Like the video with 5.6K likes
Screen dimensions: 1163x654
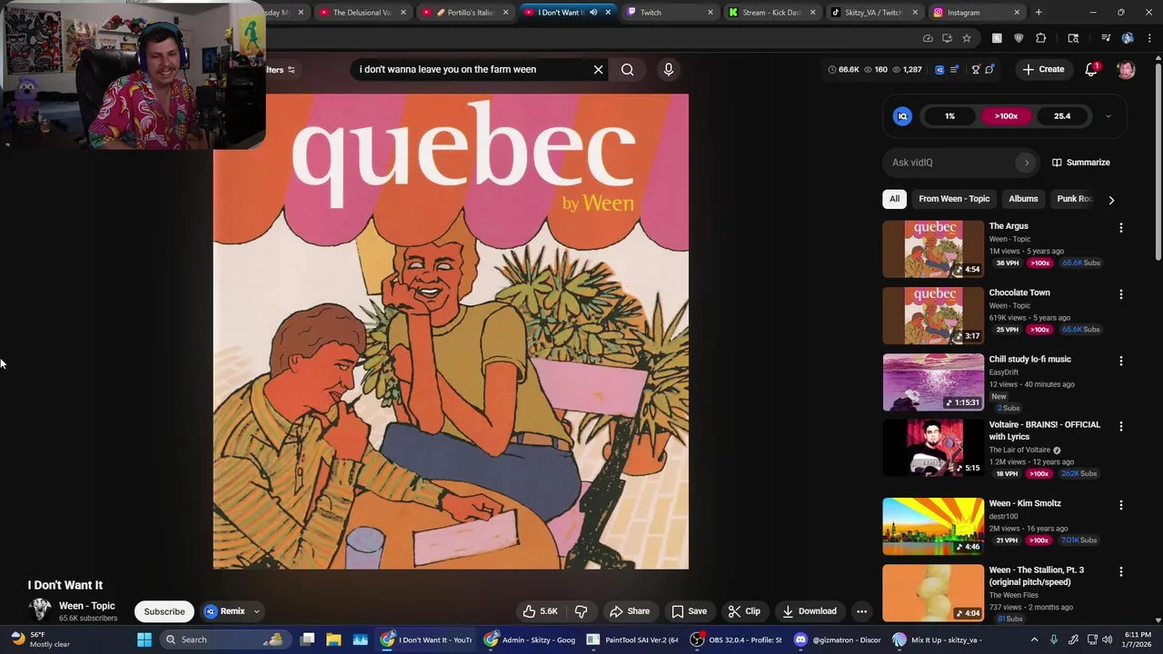[541, 611]
